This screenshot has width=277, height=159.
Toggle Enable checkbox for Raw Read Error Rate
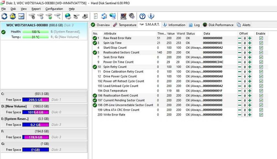(x=261, y=38)
